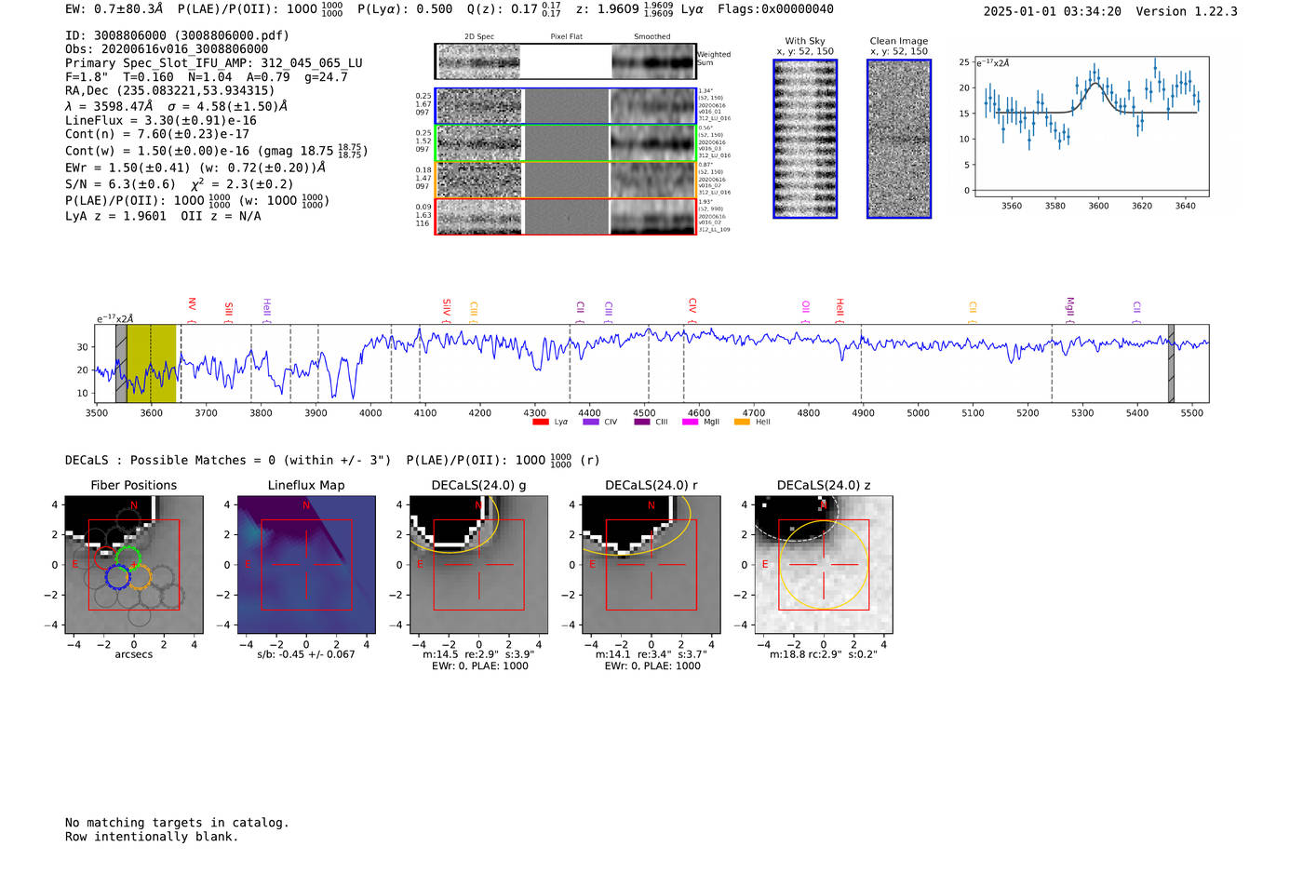The image size is (1303, 887).
Task: Select the red-bordered fiber 2D spectrum row
Action: (x=566, y=217)
